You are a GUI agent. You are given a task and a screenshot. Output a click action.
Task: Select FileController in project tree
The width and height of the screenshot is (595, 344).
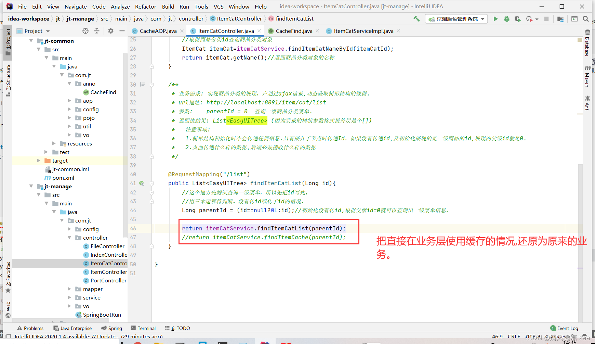click(x=104, y=246)
